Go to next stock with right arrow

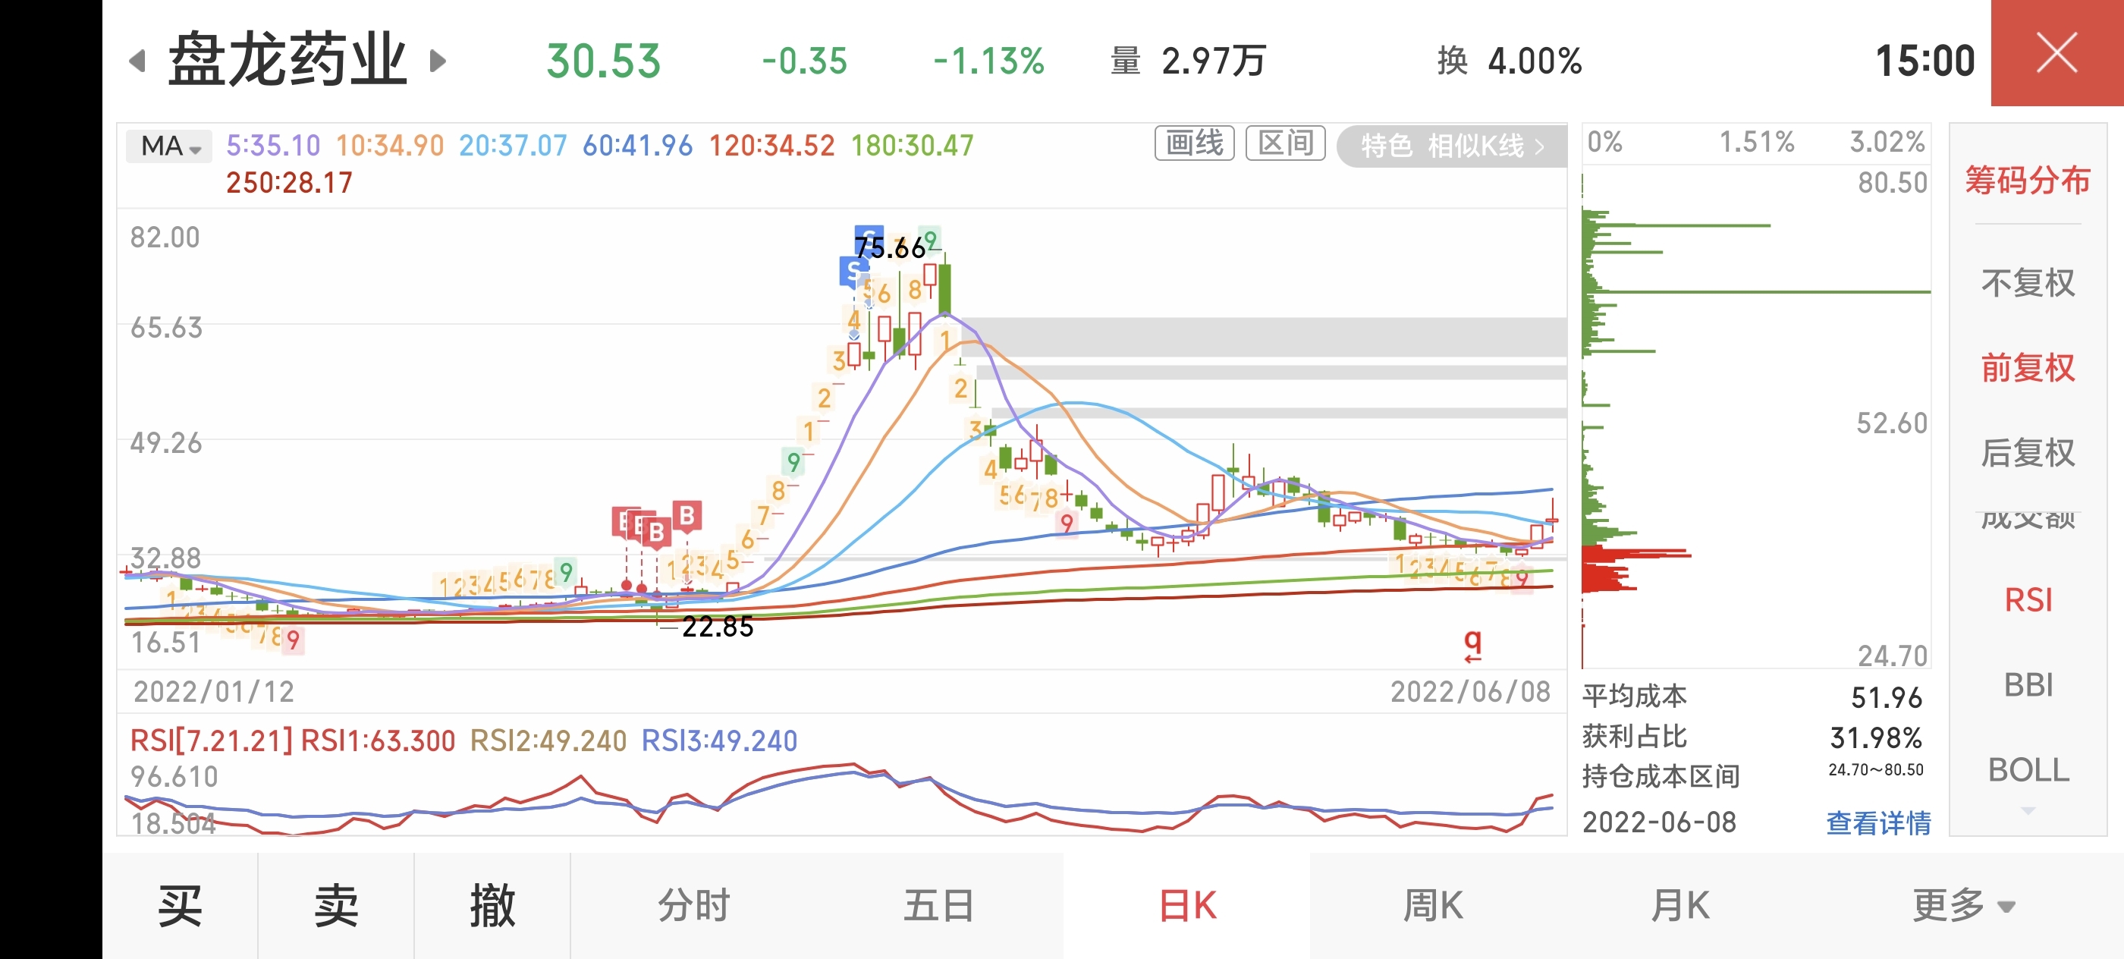point(438,61)
